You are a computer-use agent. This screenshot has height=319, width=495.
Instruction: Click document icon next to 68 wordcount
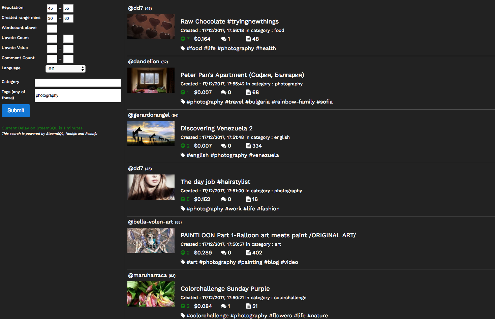point(249,92)
